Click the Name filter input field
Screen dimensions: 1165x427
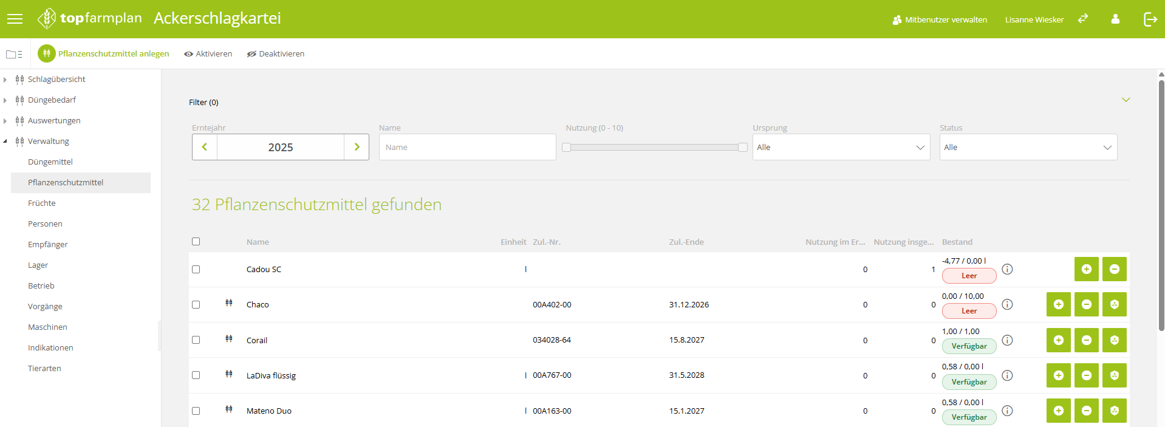[x=468, y=147]
